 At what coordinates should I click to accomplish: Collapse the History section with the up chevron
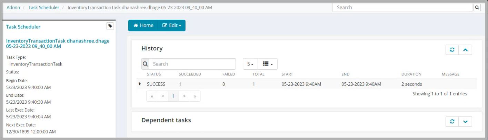[465, 50]
